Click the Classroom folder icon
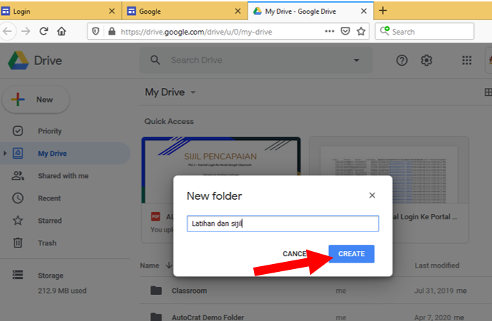Image resolution: width=492 pixels, height=321 pixels. [156, 291]
